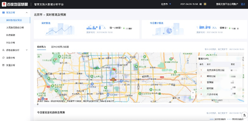Select the 实时热力 tab

pyautogui.click(x=41, y=47)
